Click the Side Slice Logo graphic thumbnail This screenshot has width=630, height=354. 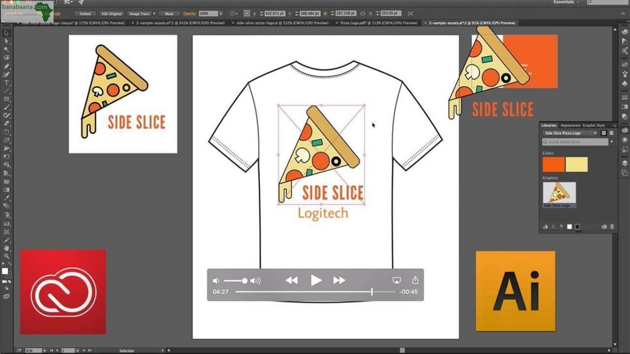[560, 194]
